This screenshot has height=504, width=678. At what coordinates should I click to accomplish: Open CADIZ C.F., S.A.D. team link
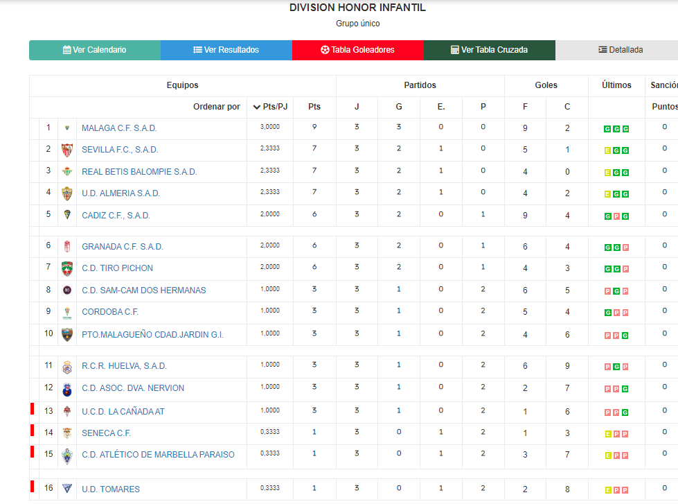click(x=116, y=216)
